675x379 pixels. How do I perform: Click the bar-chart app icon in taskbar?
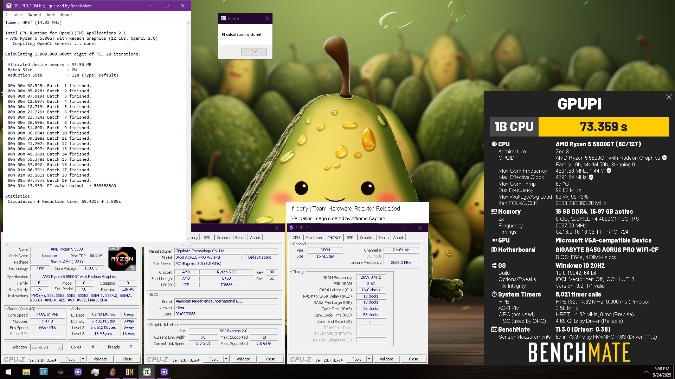click(43, 372)
